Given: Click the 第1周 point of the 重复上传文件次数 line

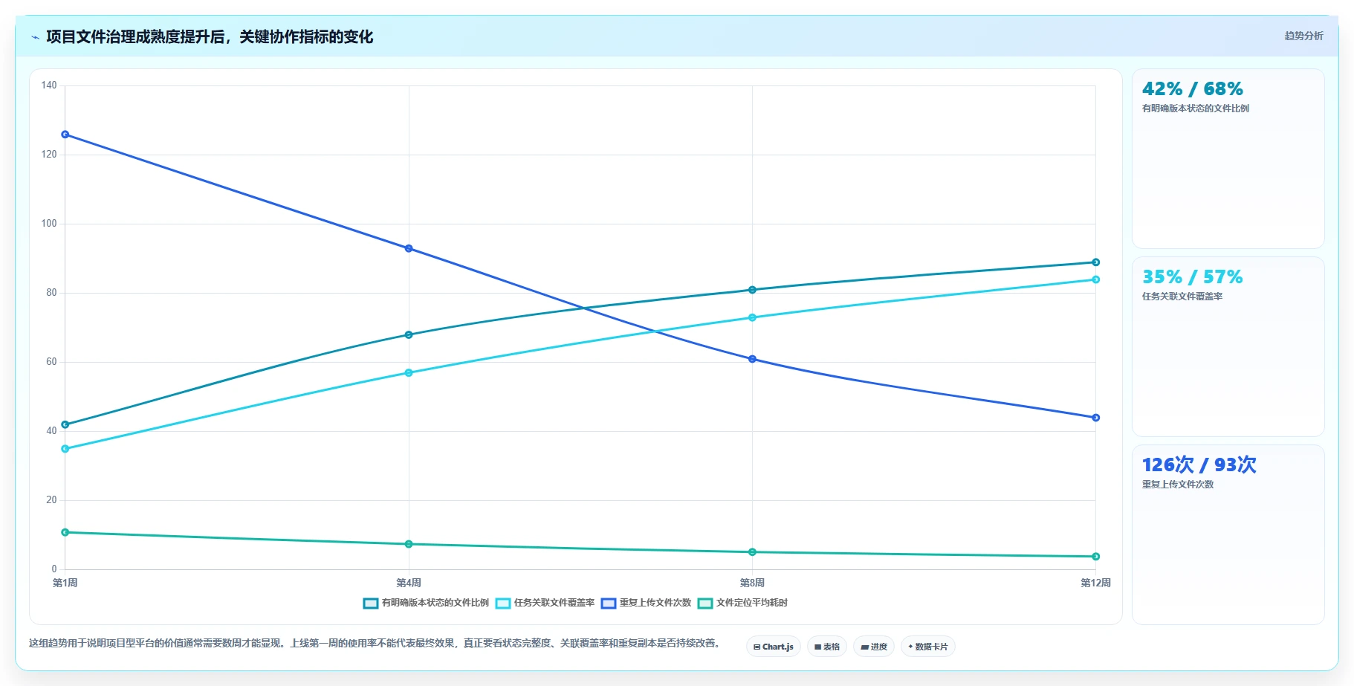Looking at the screenshot, I should pos(65,135).
